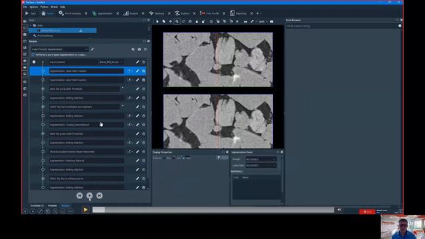Switch to the Analysis workroom tab
The image size is (425, 239).
coord(131,13)
